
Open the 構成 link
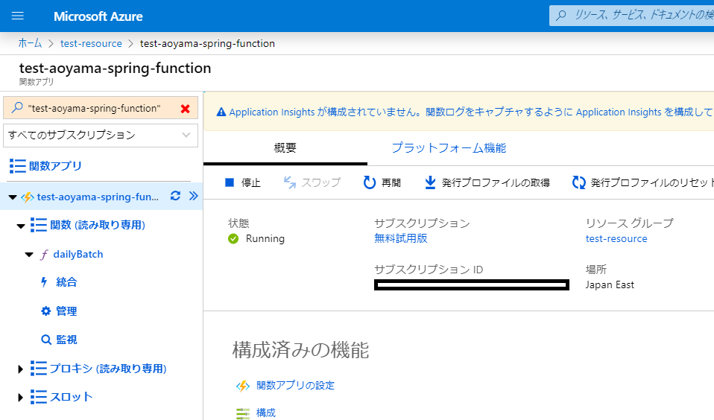[x=266, y=413]
